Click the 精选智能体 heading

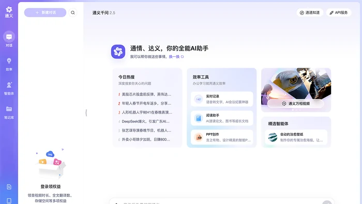(278, 123)
